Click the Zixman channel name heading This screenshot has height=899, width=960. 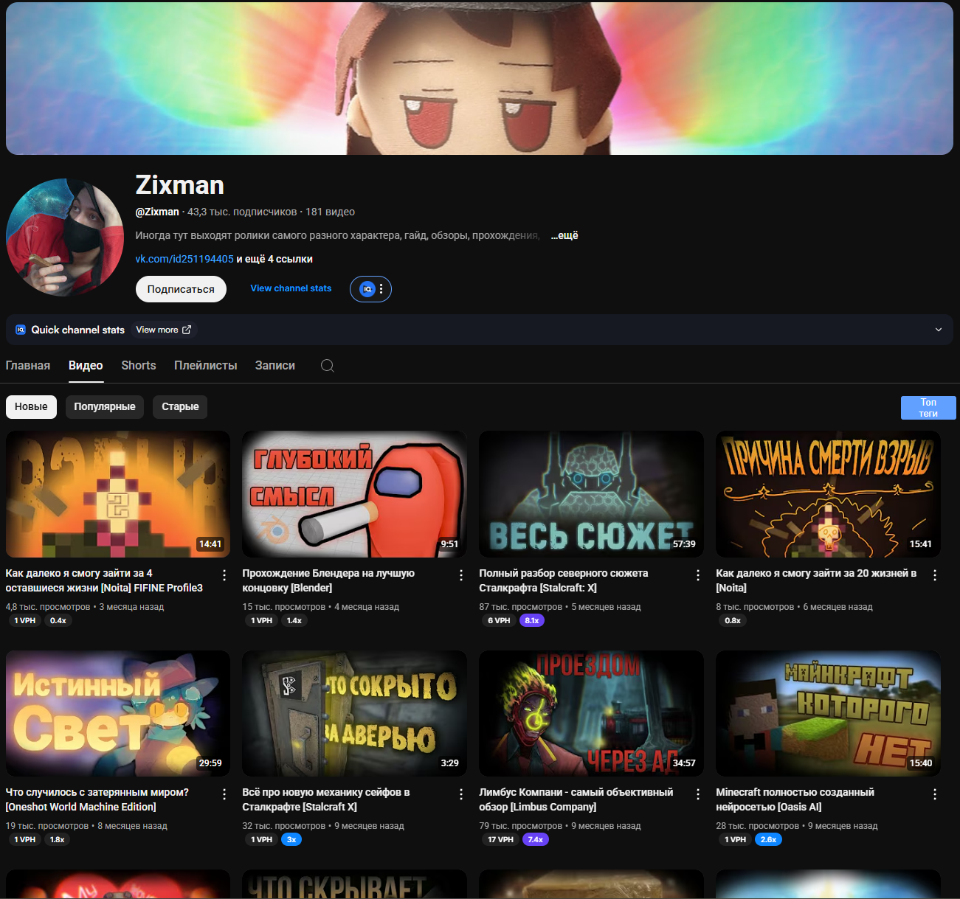point(180,185)
